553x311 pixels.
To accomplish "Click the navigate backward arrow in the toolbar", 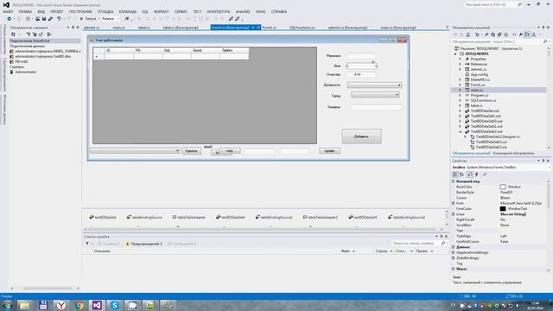I will (10, 19).
